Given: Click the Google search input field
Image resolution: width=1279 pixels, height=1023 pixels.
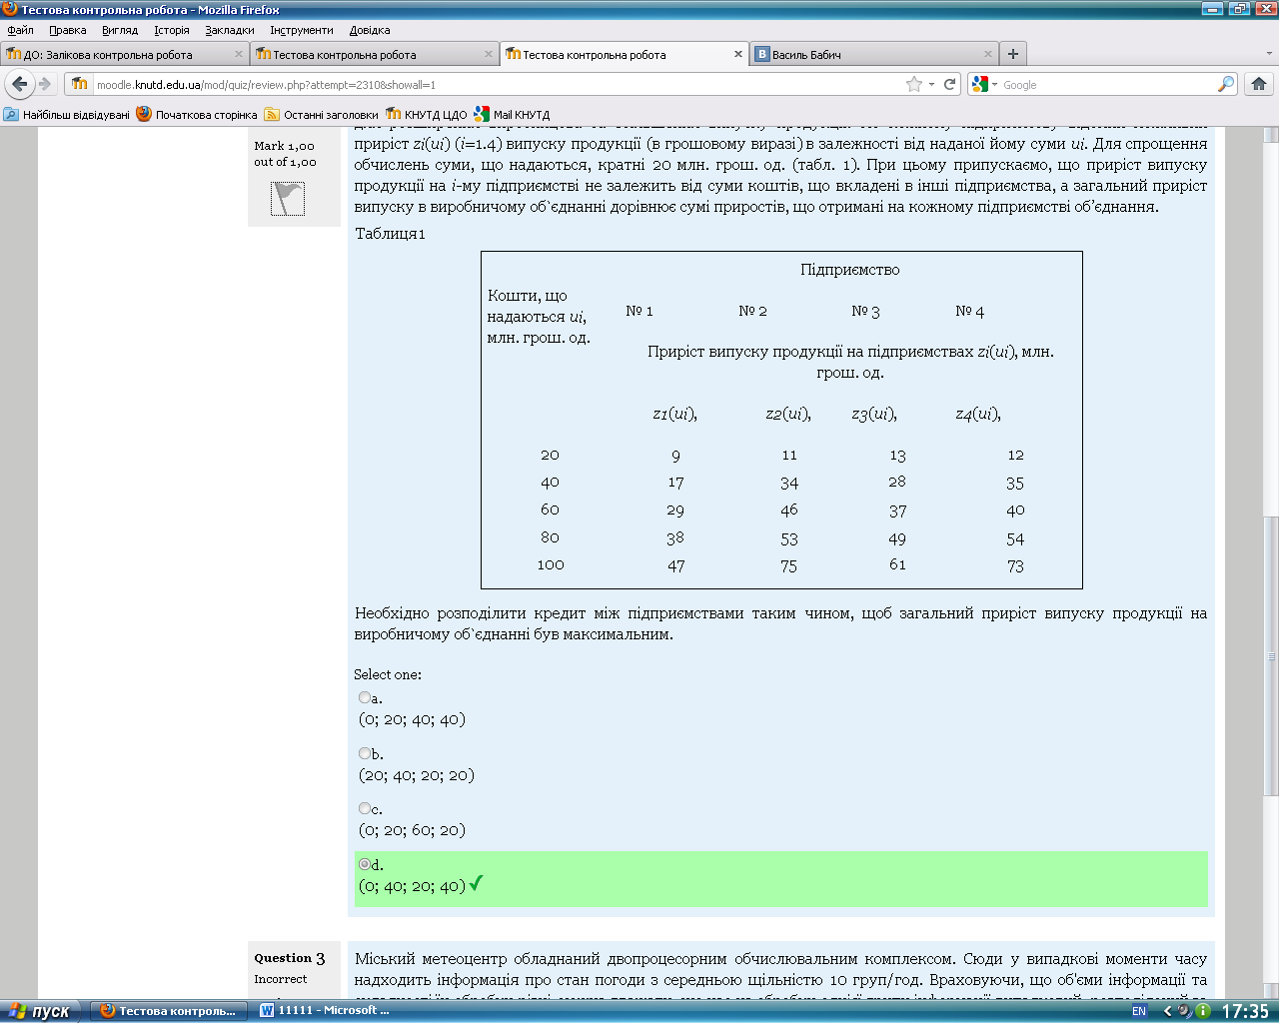Looking at the screenshot, I should (x=1107, y=84).
